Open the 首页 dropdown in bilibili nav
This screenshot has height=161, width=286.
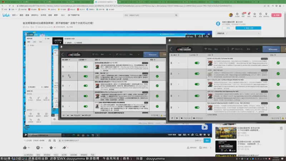pyautogui.click(x=15, y=15)
